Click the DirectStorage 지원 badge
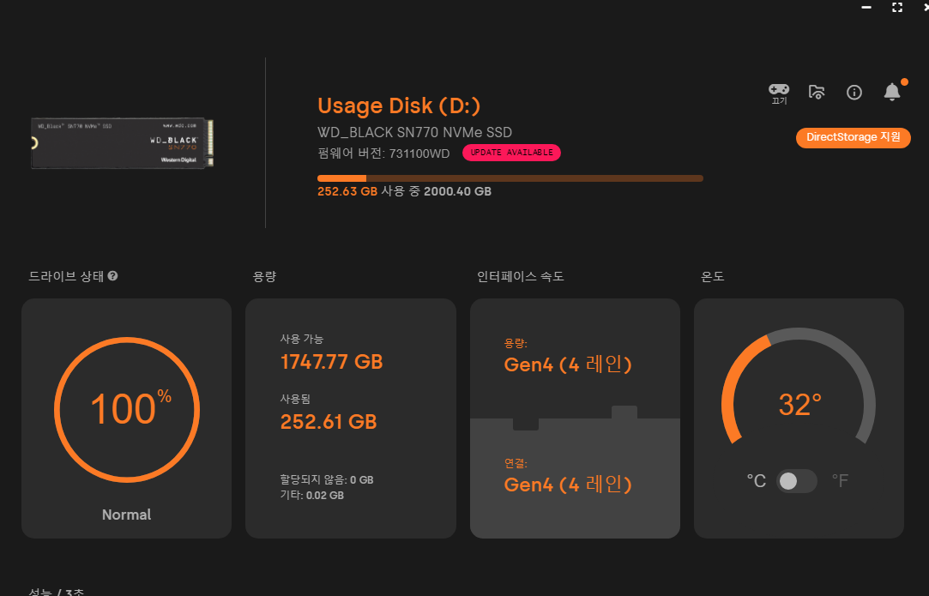 [x=853, y=137]
